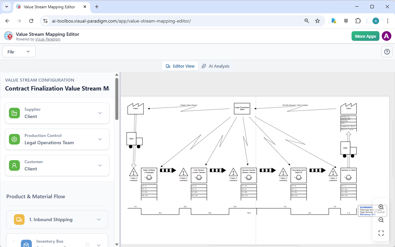Collapse the Legal Operations Team panel
The width and height of the screenshot is (395, 247).
(x=100, y=139)
